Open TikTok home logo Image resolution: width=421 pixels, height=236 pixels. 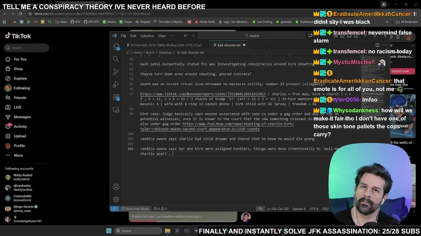click(x=18, y=36)
